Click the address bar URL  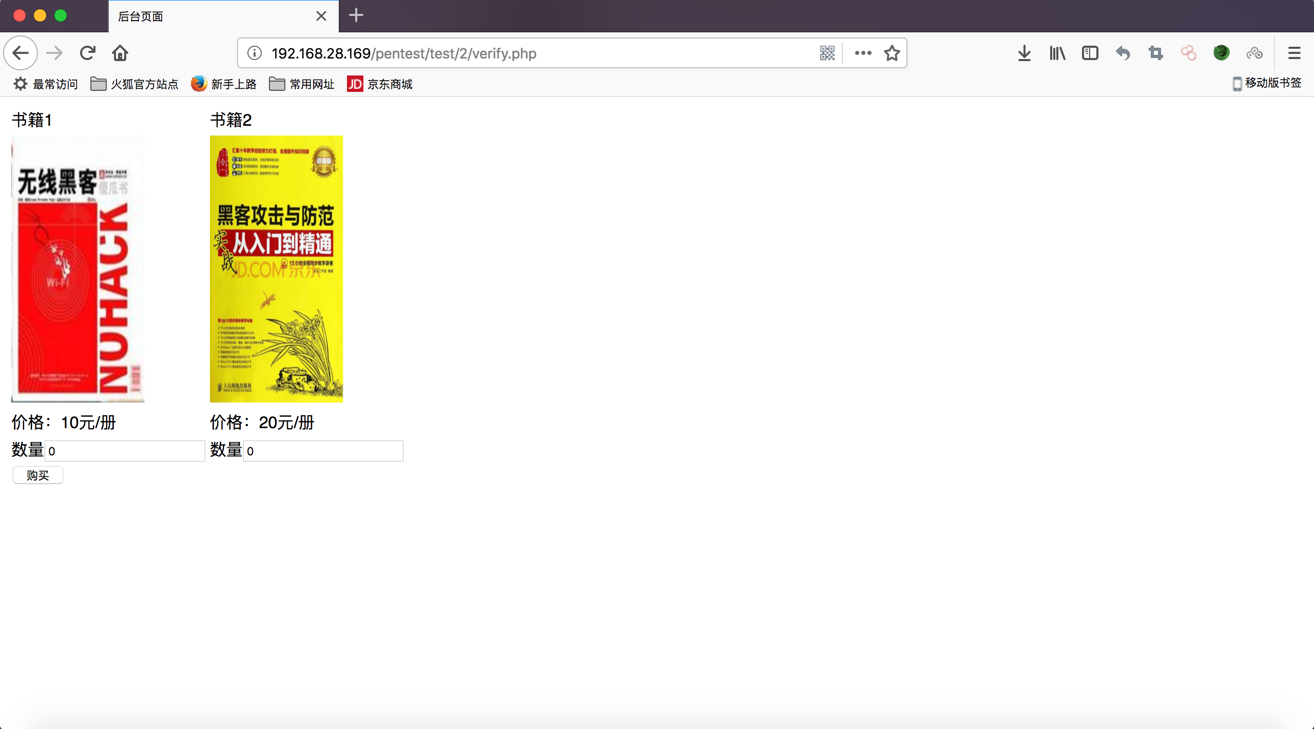404,53
